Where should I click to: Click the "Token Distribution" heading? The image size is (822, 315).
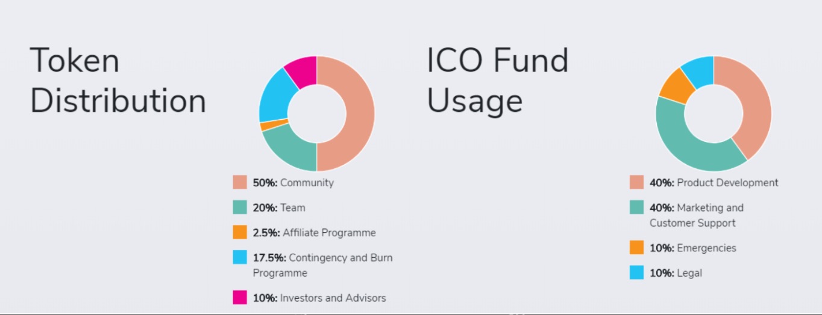(118, 81)
